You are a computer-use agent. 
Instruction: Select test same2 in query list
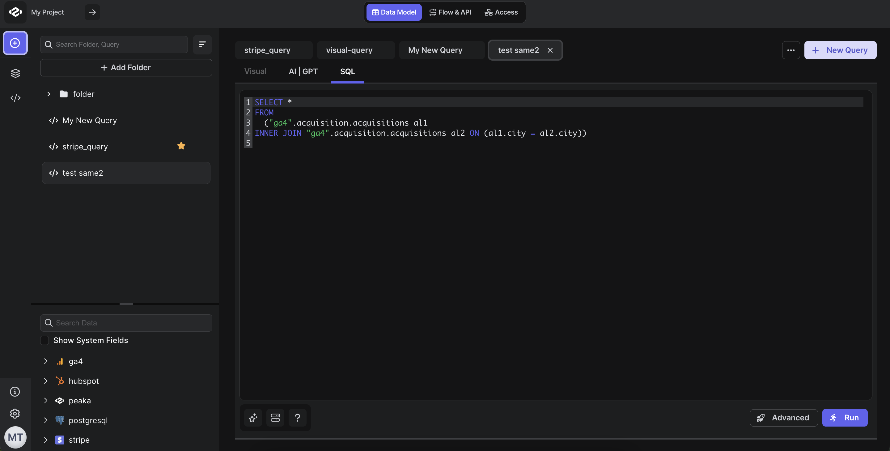126,173
